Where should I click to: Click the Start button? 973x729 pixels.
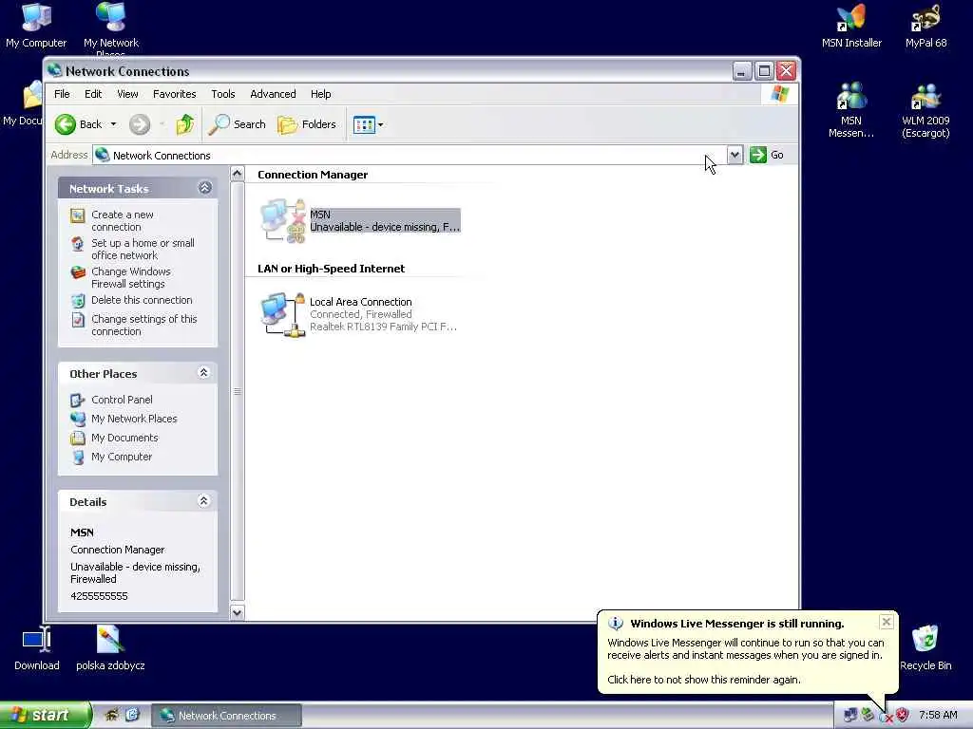point(45,716)
